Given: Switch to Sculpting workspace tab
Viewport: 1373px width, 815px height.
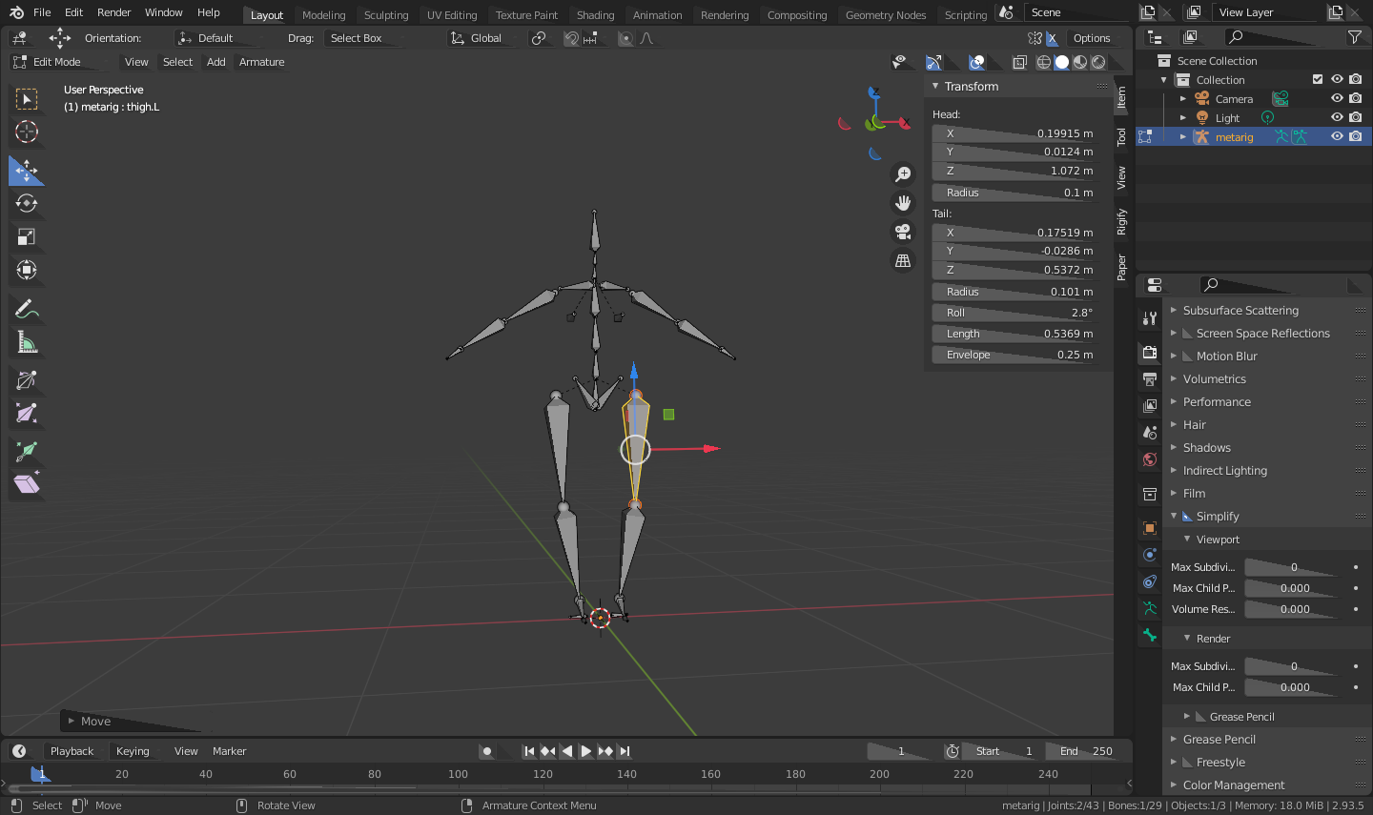Looking at the screenshot, I should click(385, 14).
